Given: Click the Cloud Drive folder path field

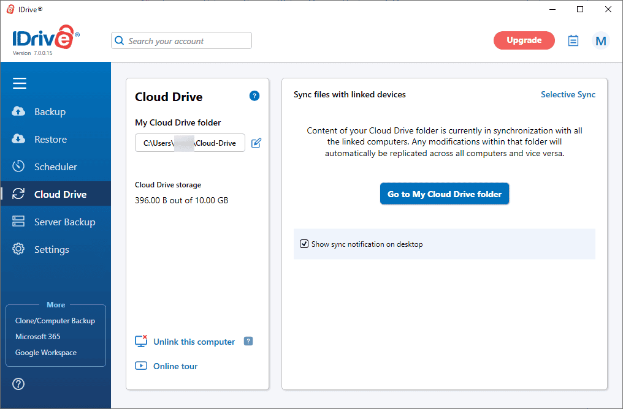Looking at the screenshot, I should [x=190, y=143].
